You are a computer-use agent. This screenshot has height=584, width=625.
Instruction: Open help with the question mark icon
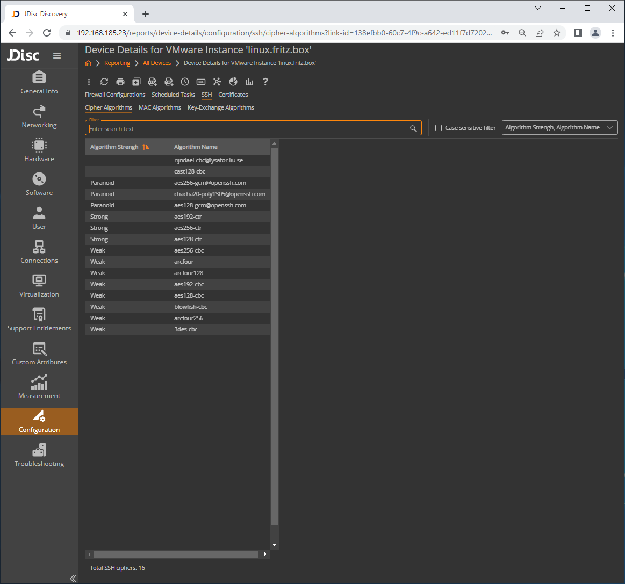(265, 82)
